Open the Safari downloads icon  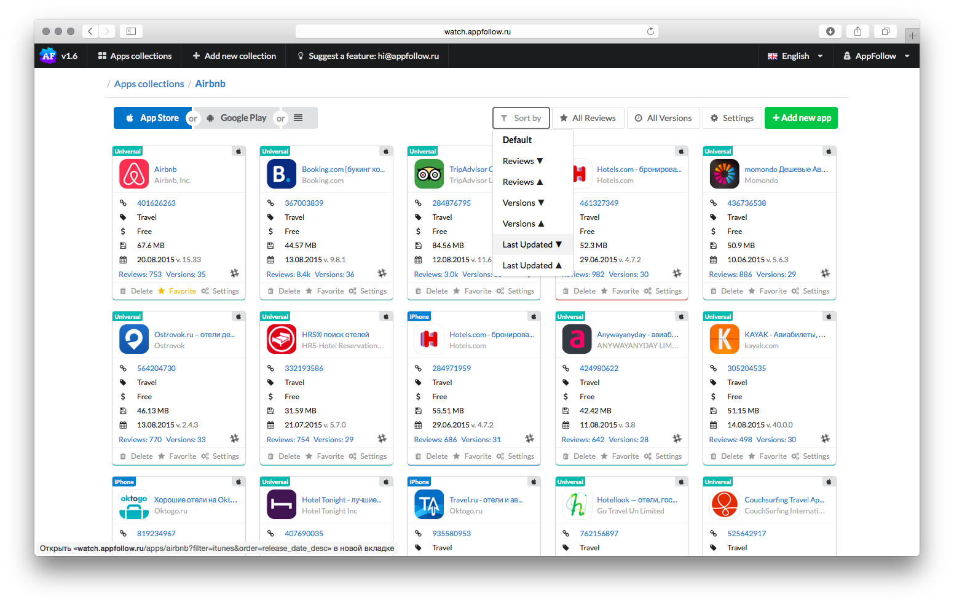[x=830, y=31]
